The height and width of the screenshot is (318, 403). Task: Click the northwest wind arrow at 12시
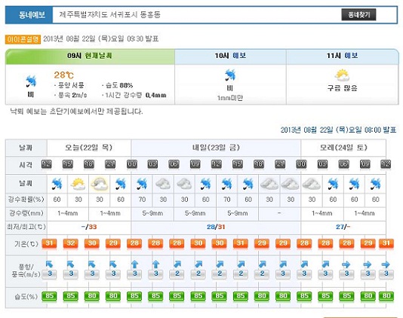(x=49, y=264)
